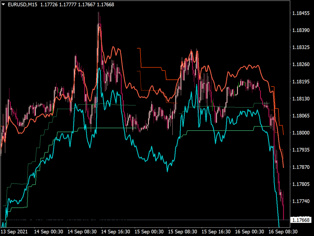This screenshot has height=236, width=314.
Task: Click the 14 Sep 16:30 time label
Action: coord(116,232)
